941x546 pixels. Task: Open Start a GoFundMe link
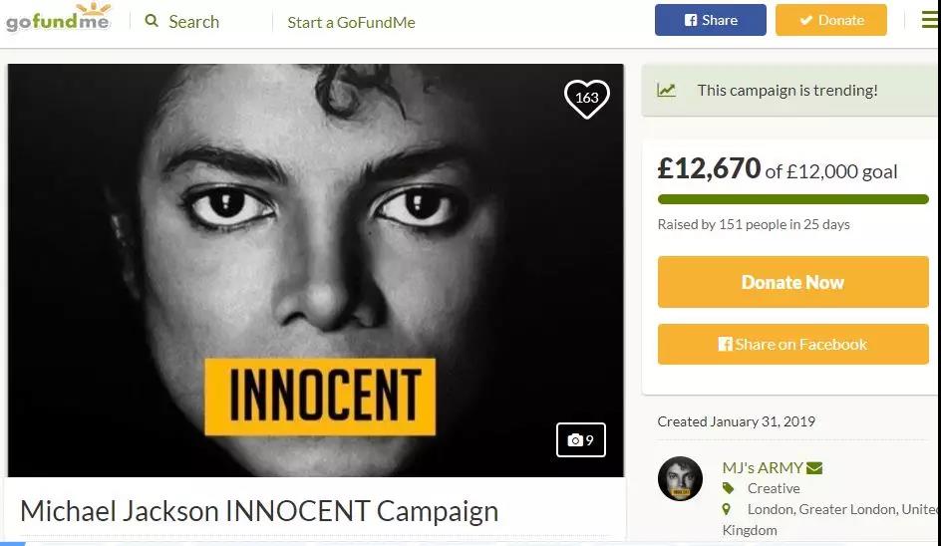(351, 22)
